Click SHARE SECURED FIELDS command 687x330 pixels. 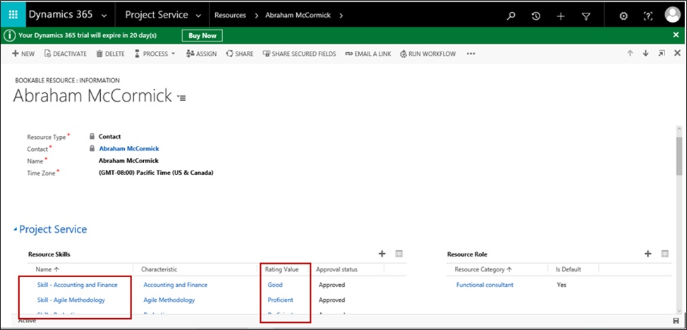click(299, 54)
